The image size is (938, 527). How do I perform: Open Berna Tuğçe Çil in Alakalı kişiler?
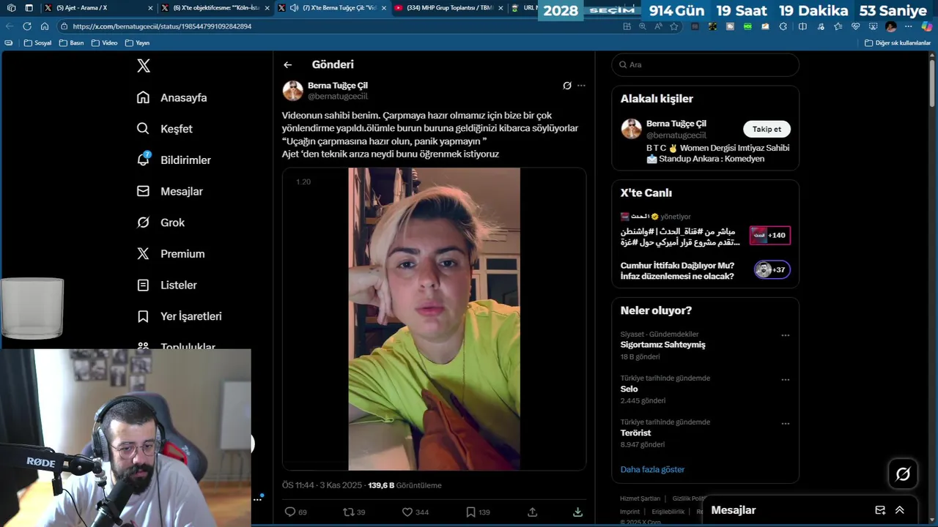click(676, 124)
